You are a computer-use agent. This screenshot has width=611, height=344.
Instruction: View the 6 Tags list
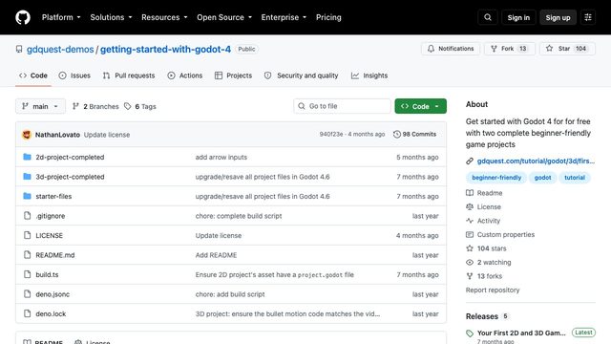[140, 106]
